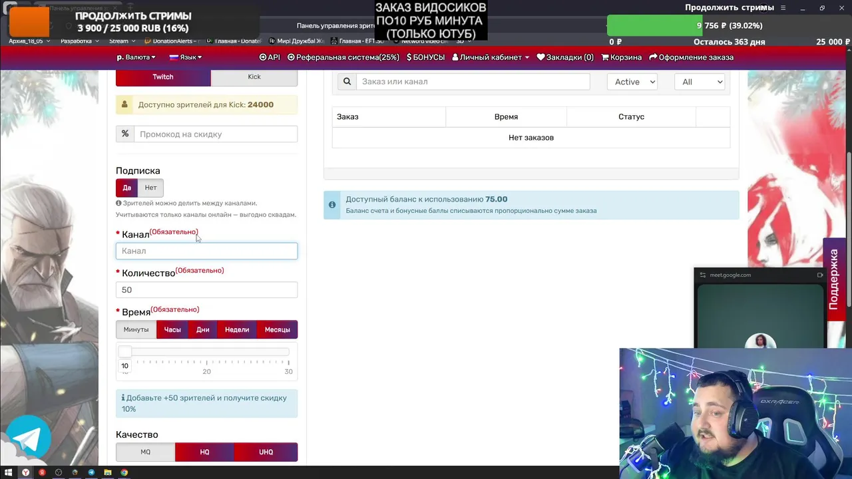This screenshot has width=852, height=479.
Task: Set subscription to Да
Action: pyautogui.click(x=126, y=188)
